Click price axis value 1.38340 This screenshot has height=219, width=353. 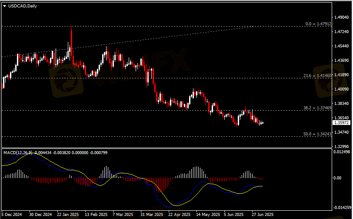tap(341, 103)
